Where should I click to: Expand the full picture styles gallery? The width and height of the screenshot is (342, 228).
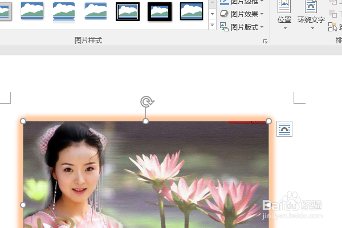point(212,25)
